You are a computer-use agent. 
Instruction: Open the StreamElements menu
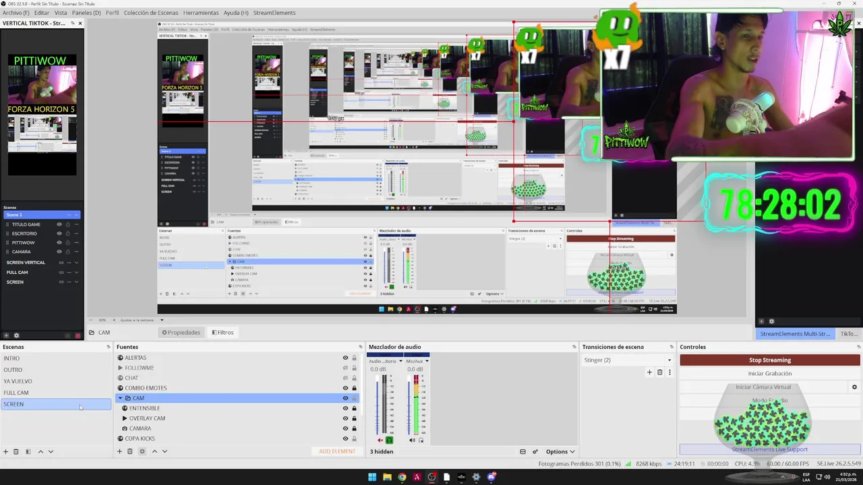click(274, 13)
